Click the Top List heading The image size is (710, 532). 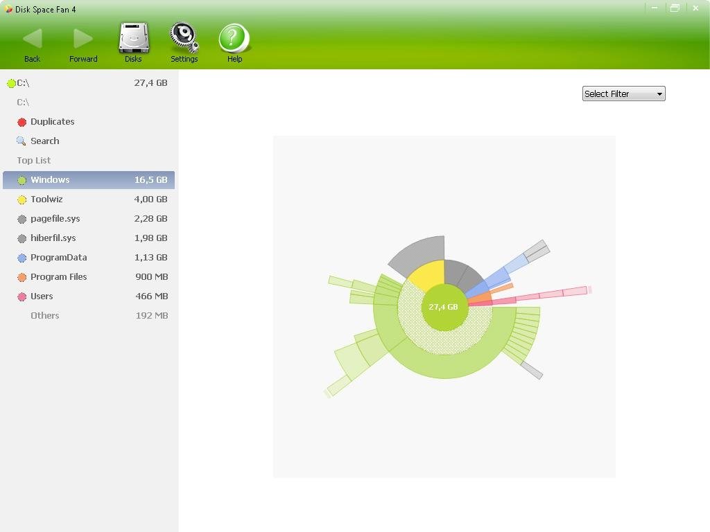click(x=34, y=161)
